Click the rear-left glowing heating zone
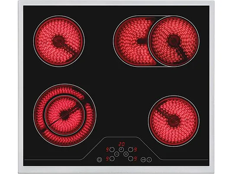This screenshot has width=232, height=174. pos(59,41)
